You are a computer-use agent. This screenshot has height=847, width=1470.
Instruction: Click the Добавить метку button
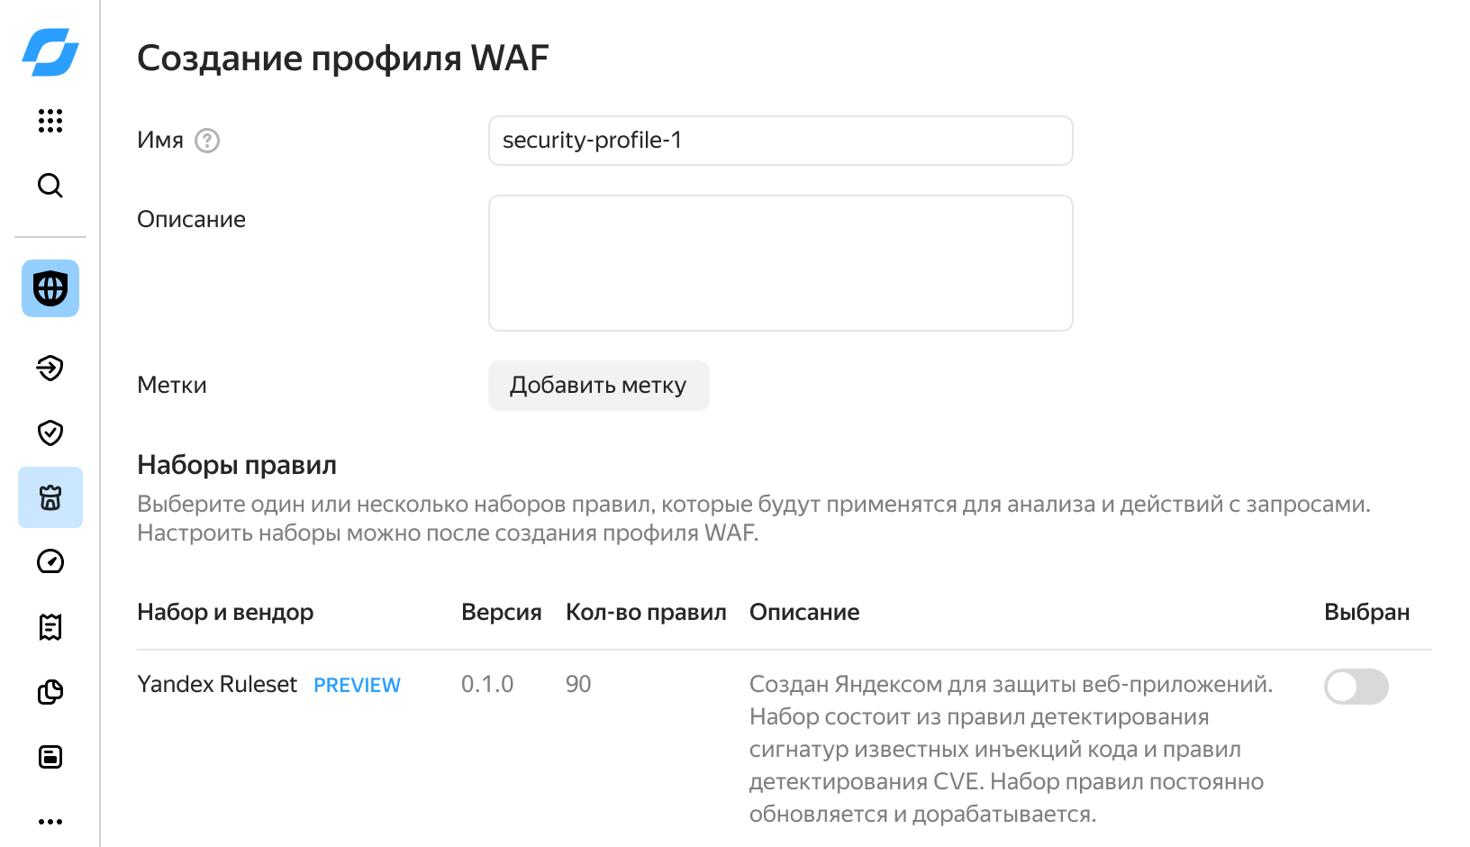pos(598,386)
